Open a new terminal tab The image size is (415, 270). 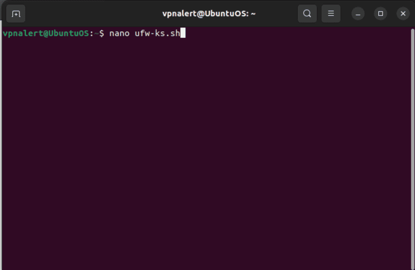click(x=16, y=13)
